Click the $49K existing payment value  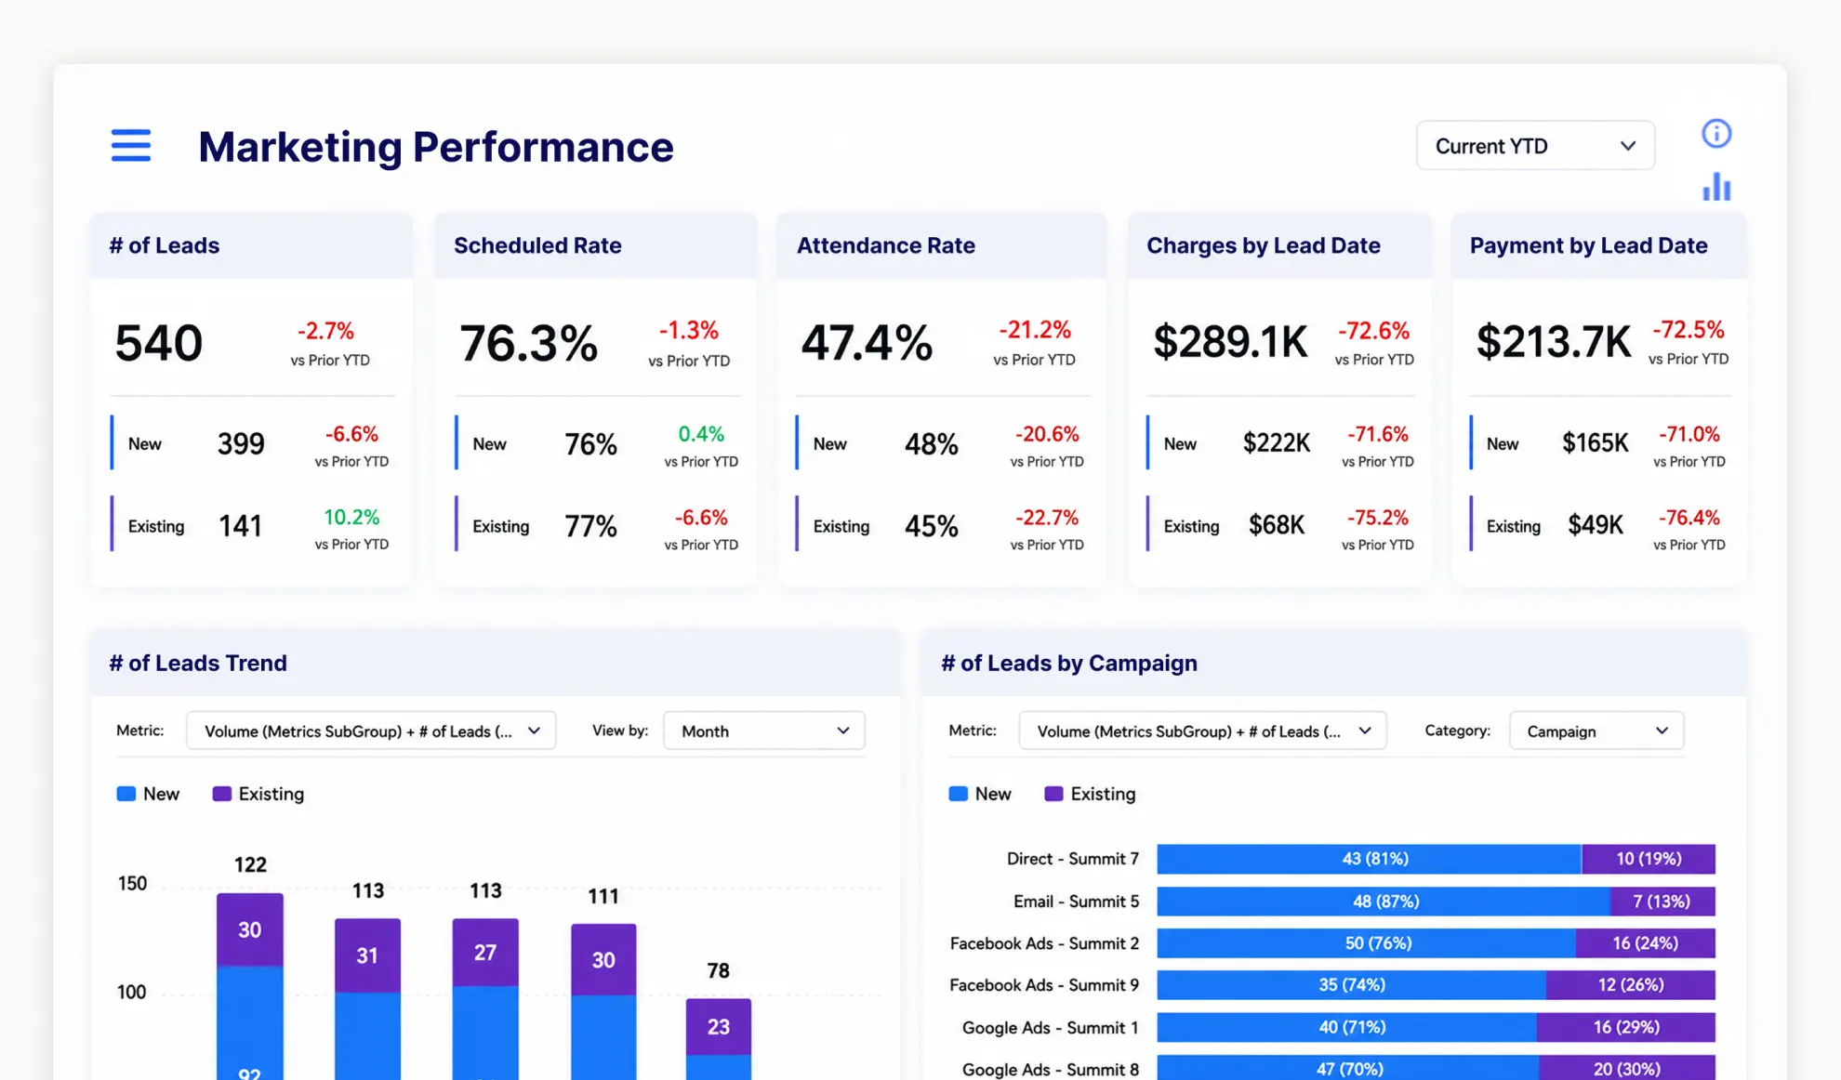point(1596,526)
